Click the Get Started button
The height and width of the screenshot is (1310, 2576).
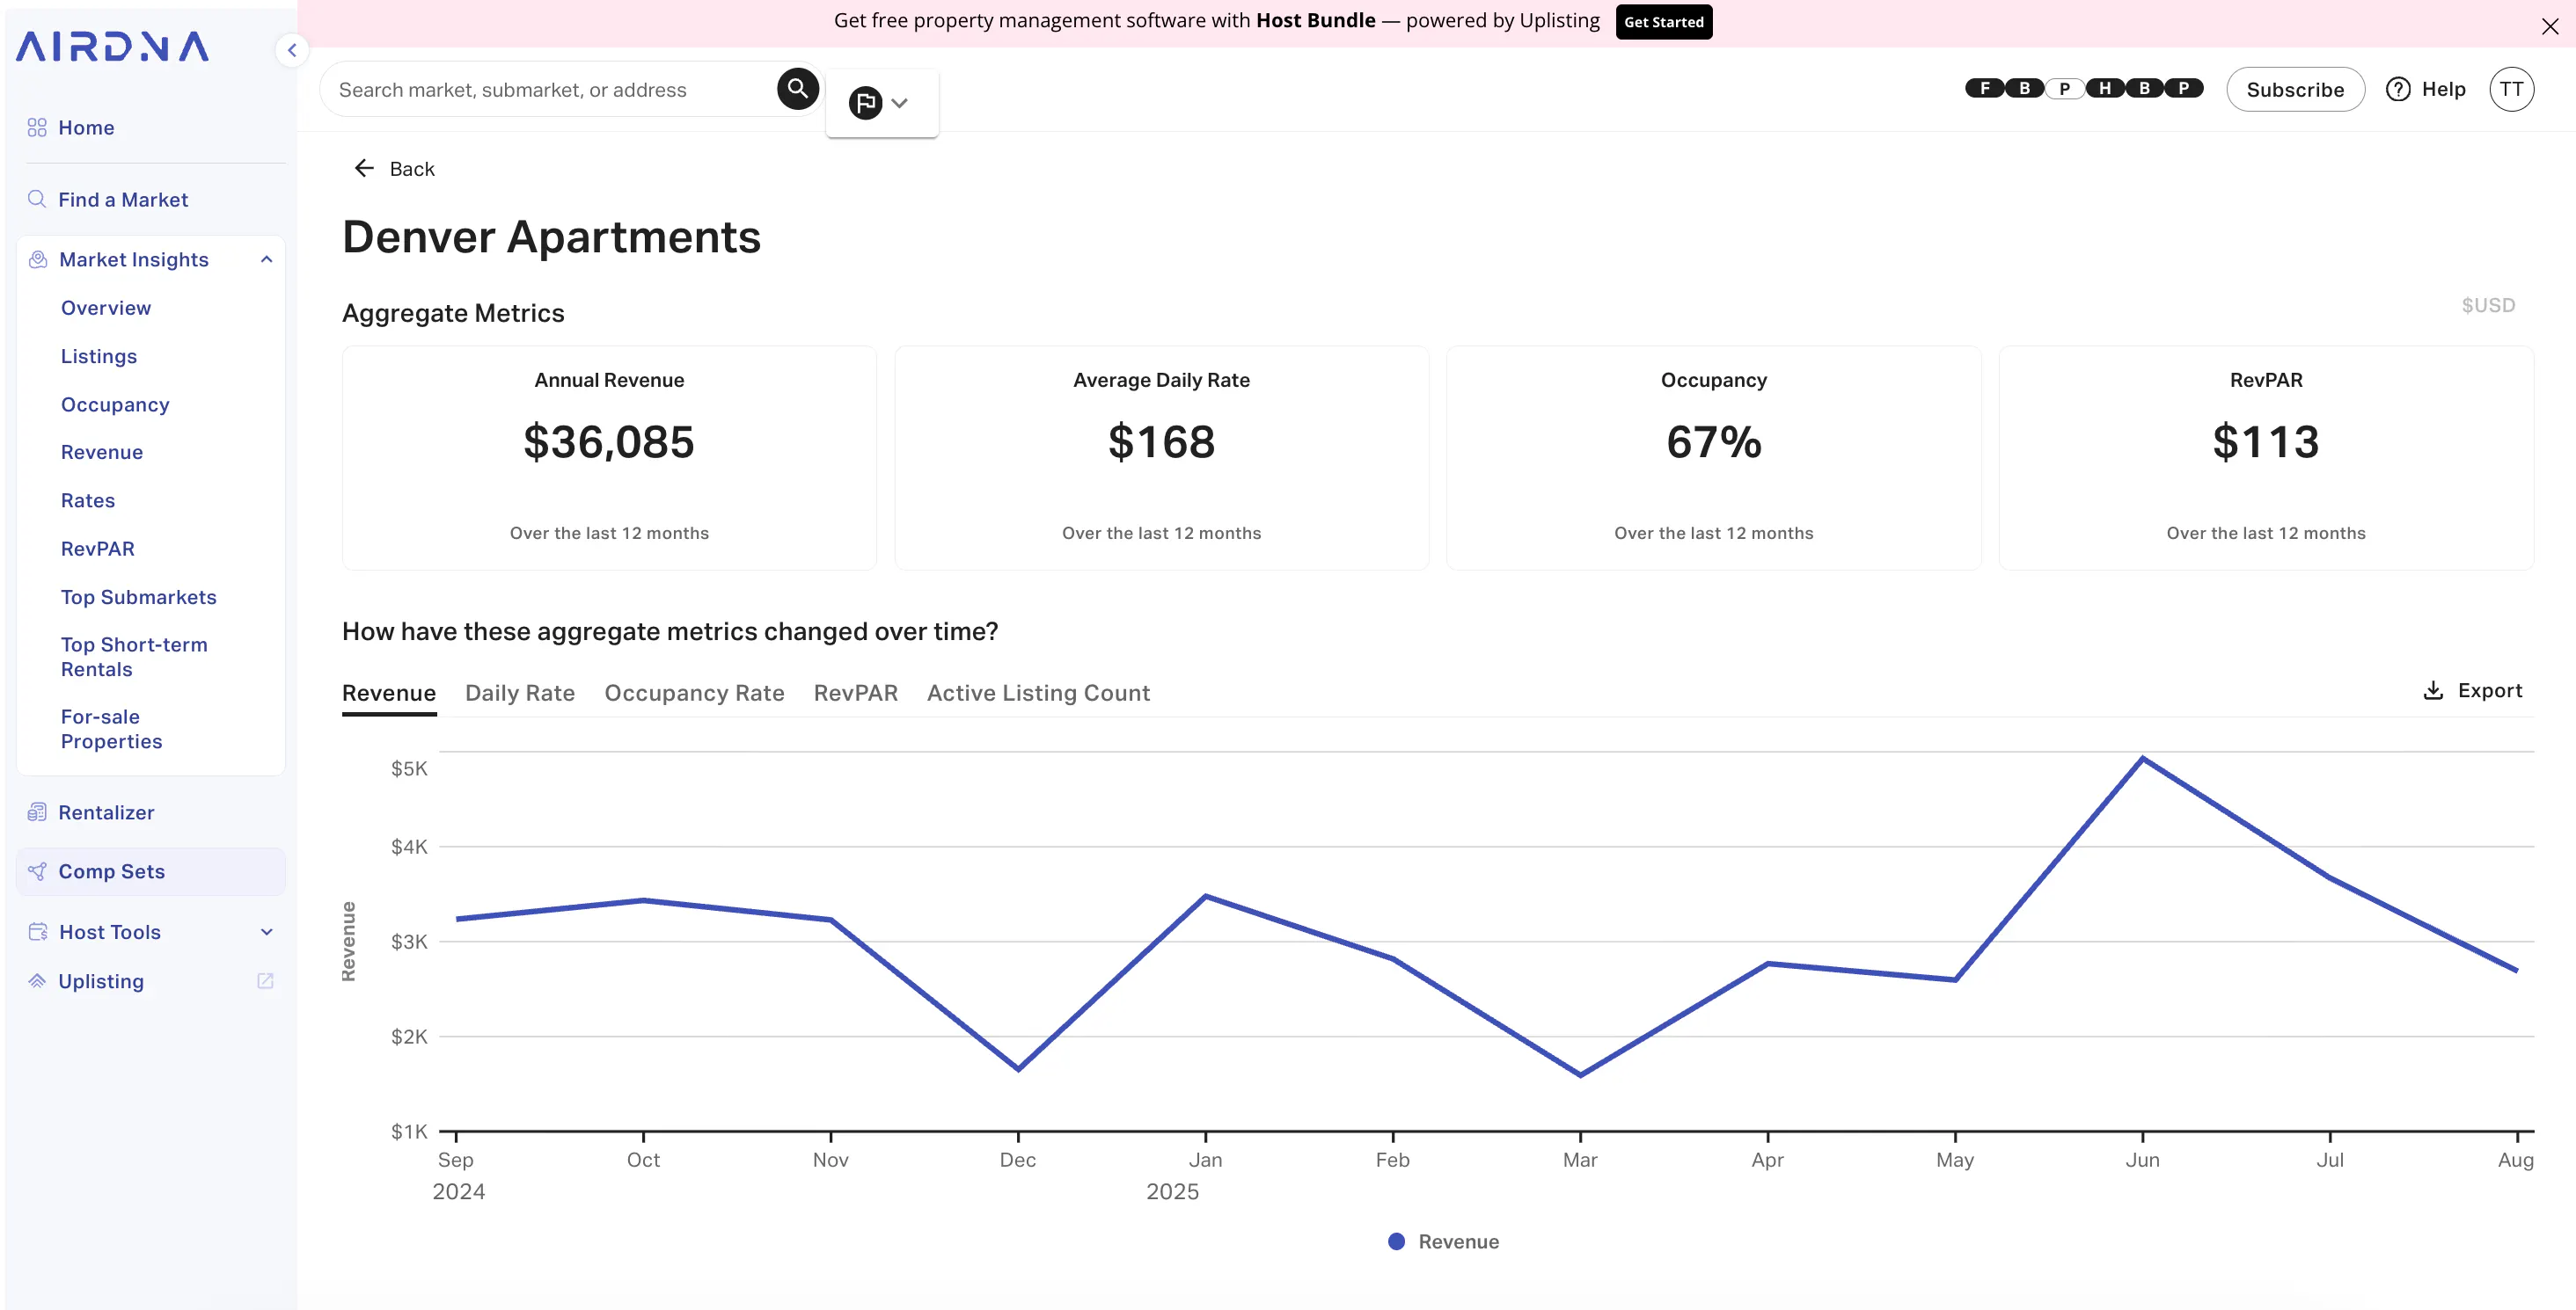(1663, 22)
